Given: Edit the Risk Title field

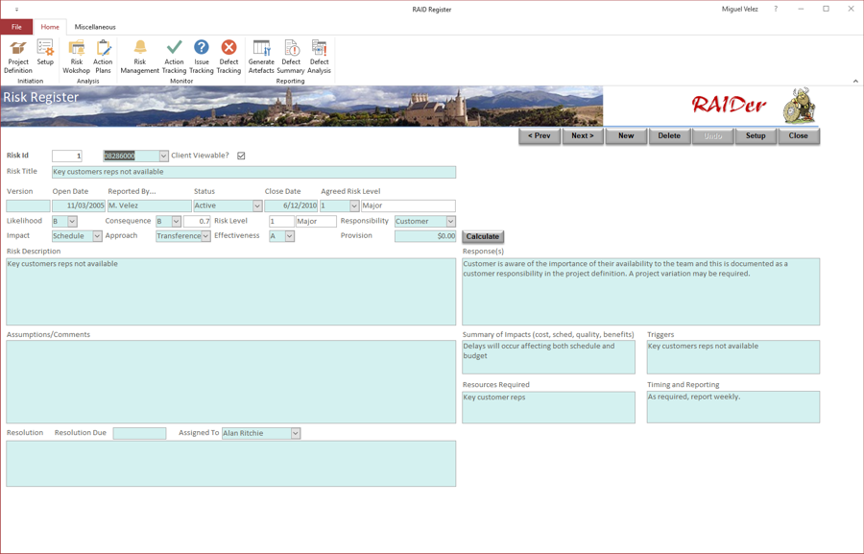Looking at the screenshot, I should tap(253, 172).
